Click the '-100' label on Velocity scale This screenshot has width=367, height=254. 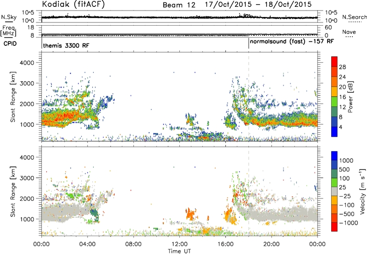347,205
